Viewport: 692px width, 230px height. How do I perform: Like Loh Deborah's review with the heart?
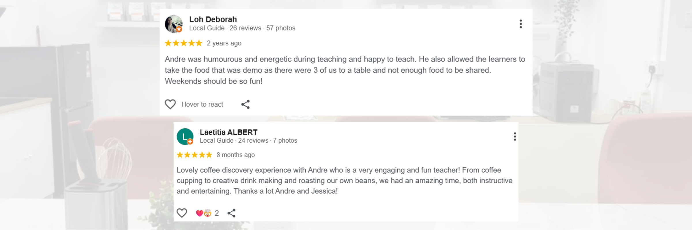(x=170, y=104)
